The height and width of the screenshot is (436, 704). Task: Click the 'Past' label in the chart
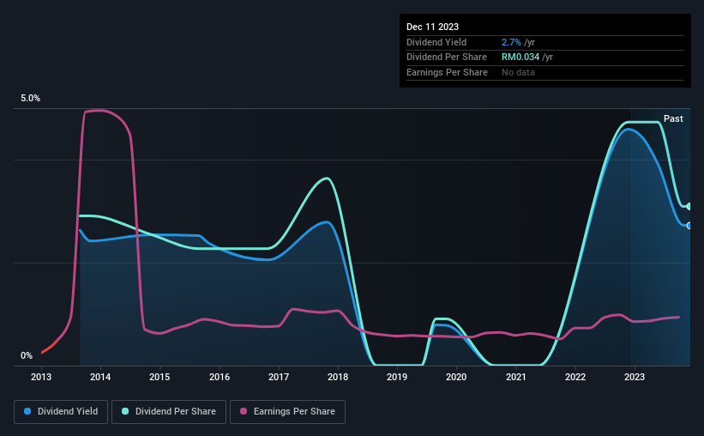coord(673,118)
